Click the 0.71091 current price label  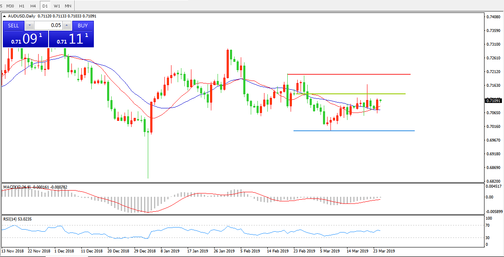(493, 100)
